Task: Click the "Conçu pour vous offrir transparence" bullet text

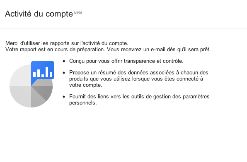Action: [x=126, y=61]
